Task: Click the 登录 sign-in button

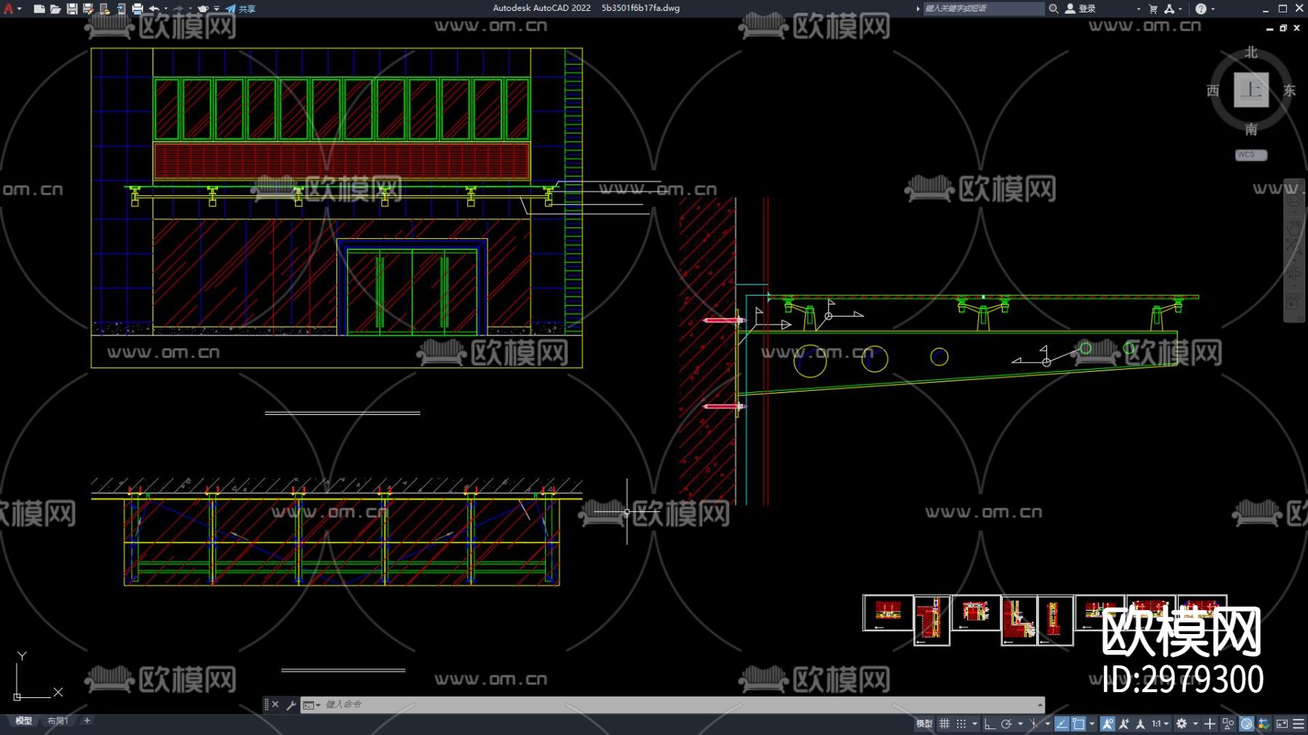Action: [1081, 9]
